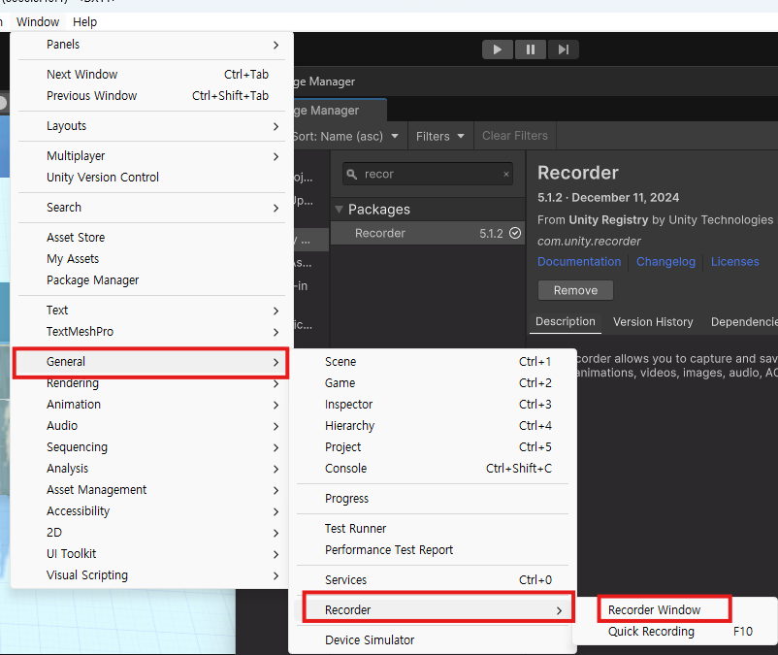Click the Step frame button

point(564,49)
